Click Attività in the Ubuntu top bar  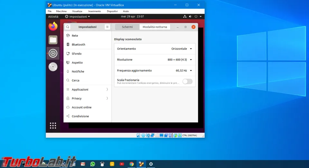53,16
